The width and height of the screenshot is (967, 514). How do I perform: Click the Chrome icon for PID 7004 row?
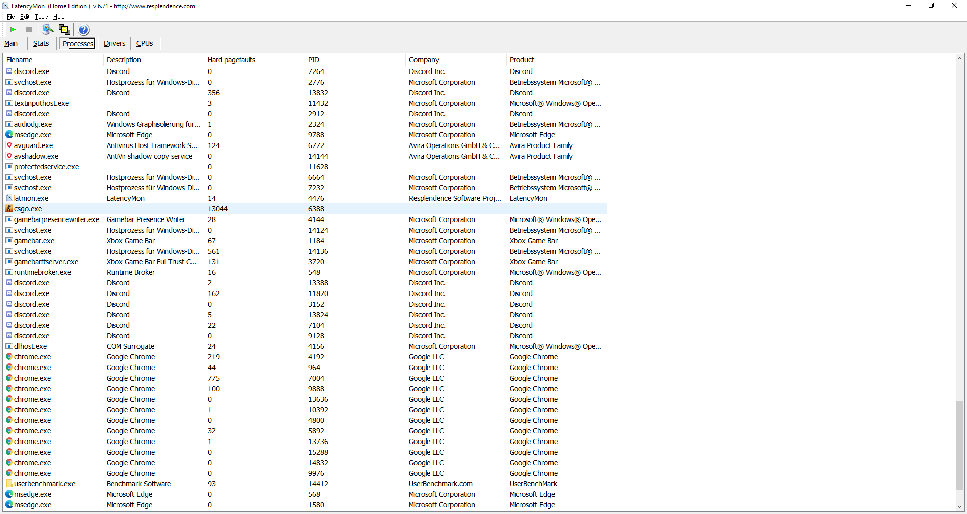[9, 378]
